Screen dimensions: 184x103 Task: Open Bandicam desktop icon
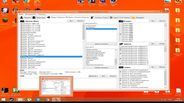point(16,2)
